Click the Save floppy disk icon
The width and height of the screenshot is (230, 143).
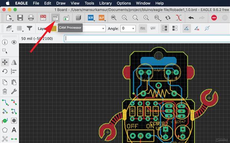(20, 18)
